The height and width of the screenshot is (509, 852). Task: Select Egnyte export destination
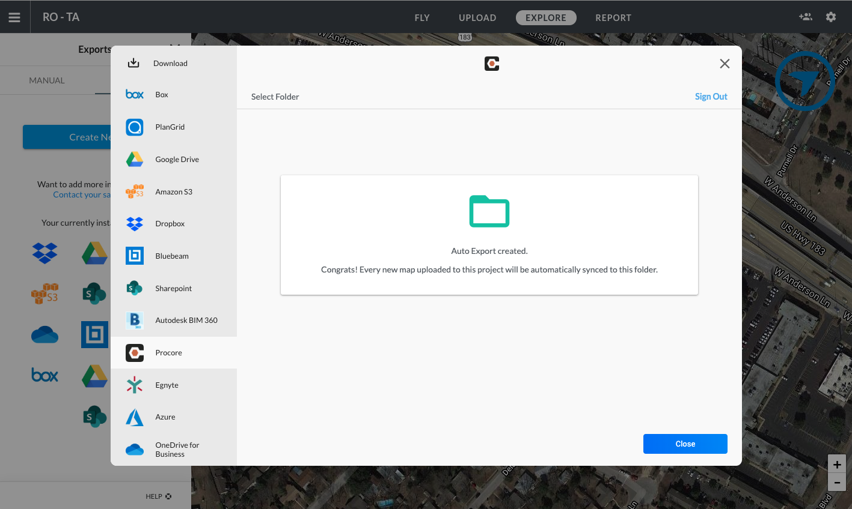[174, 385]
